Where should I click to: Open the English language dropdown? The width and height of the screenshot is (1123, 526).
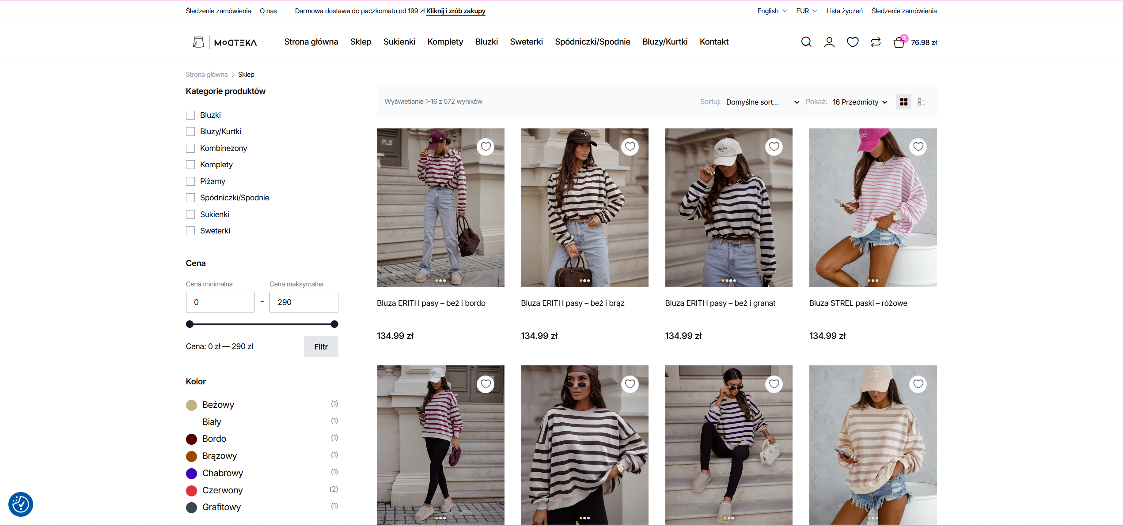[x=772, y=11]
